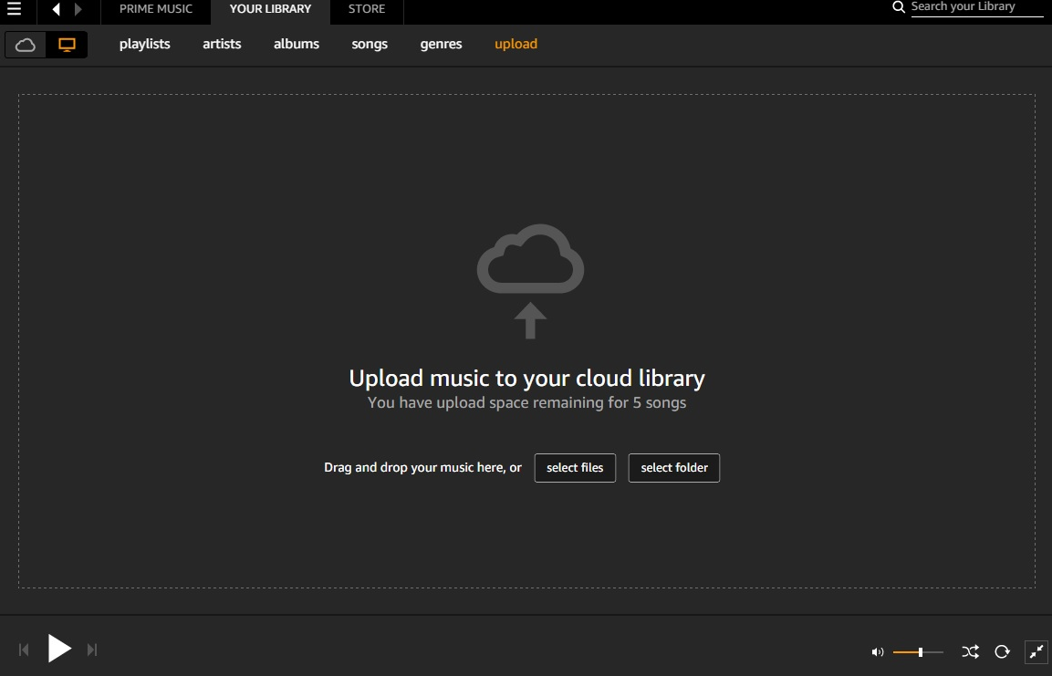Open the hamburger main menu
1052x676 pixels.
tap(14, 9)
